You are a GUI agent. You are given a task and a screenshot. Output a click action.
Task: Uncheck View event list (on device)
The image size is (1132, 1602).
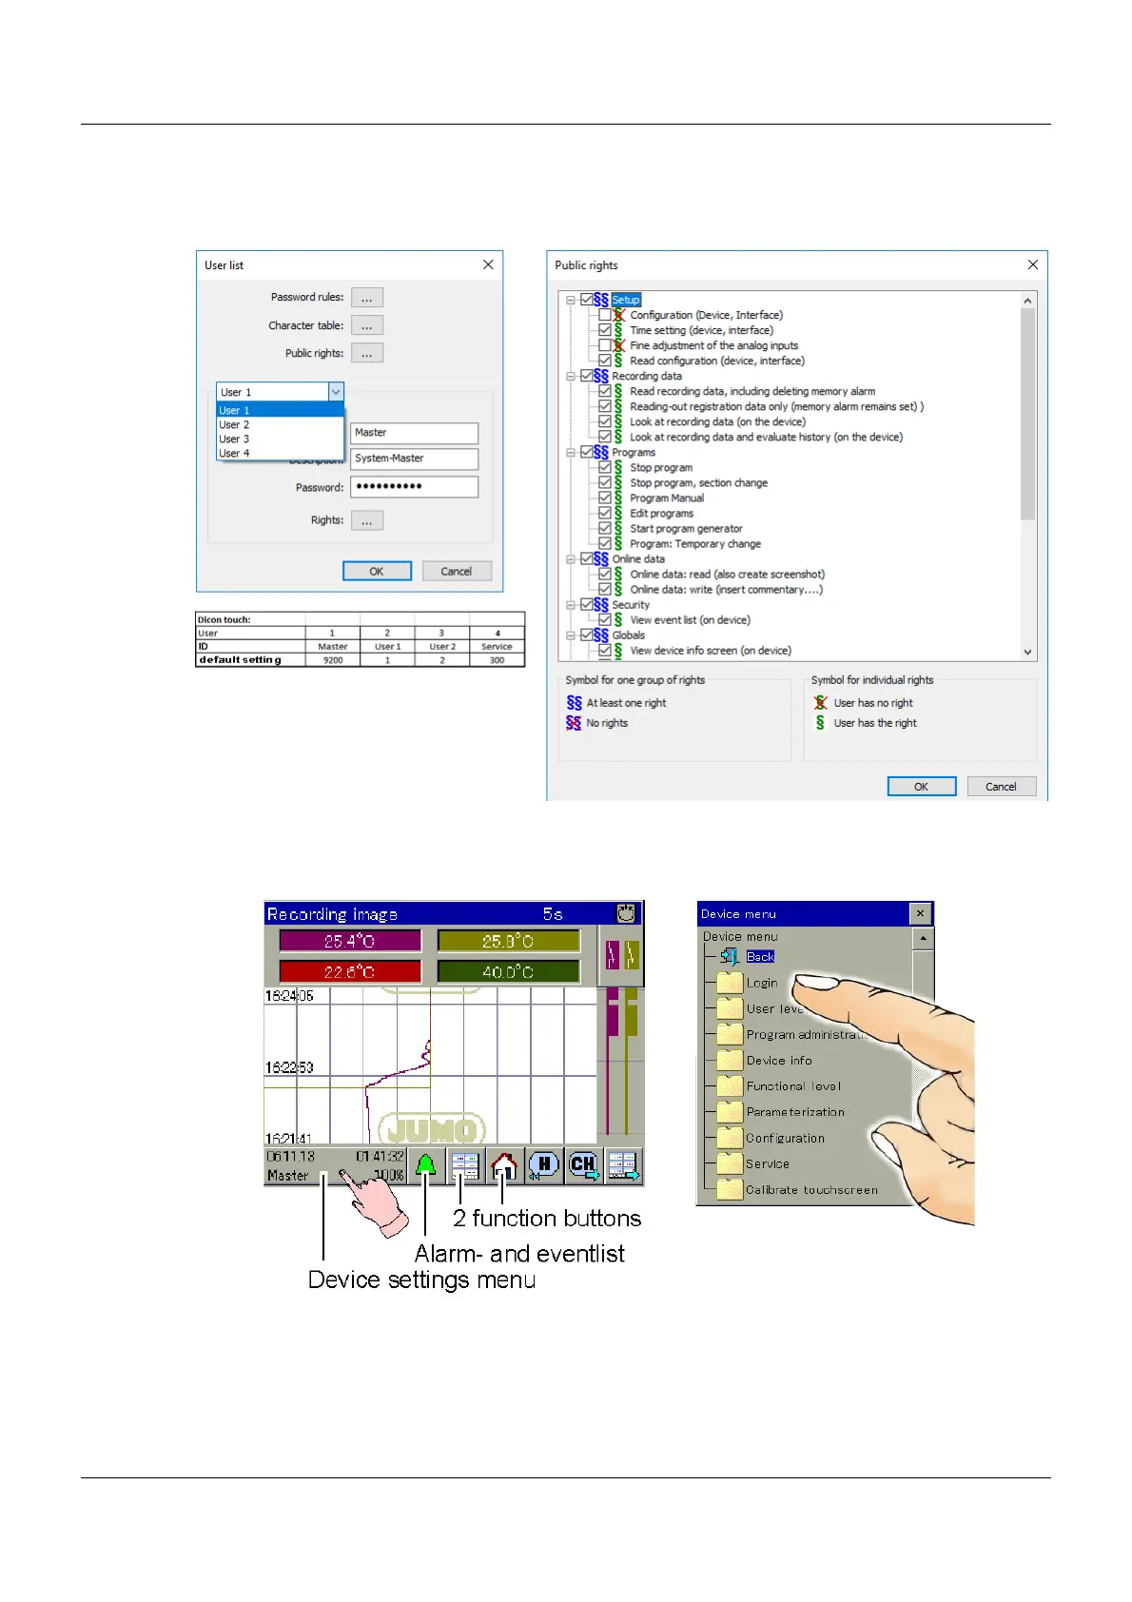pos(605,619)
